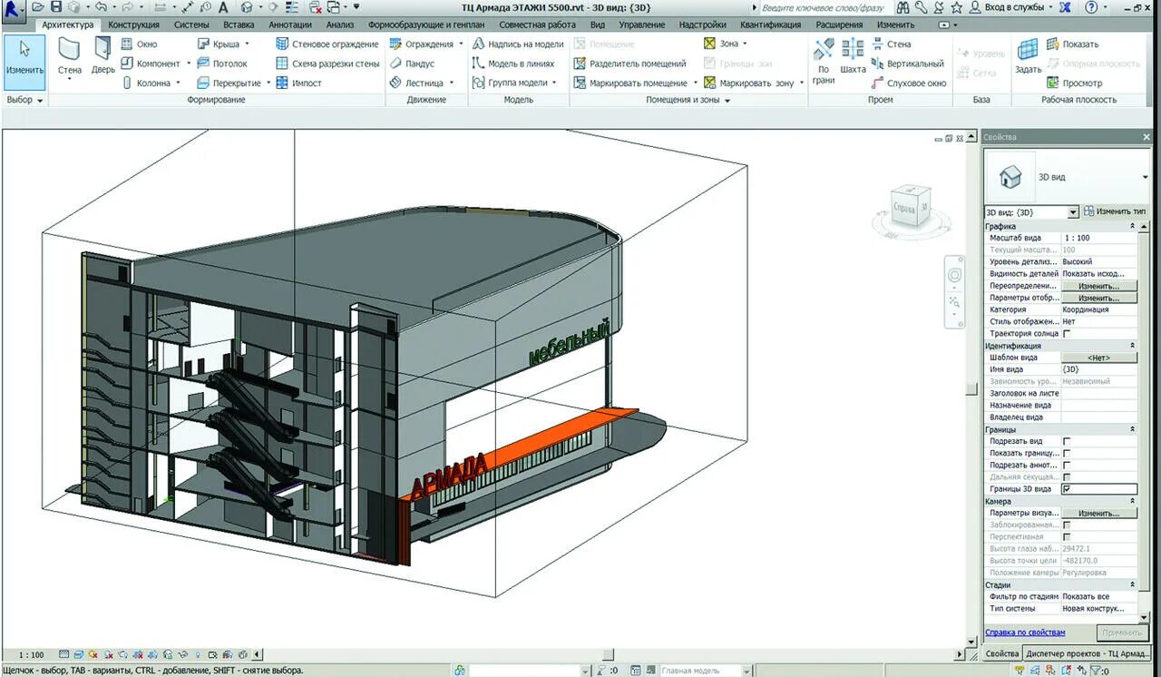
Task: Click the 1 : 100 scale in view bar
Action: tap(31, 654)
